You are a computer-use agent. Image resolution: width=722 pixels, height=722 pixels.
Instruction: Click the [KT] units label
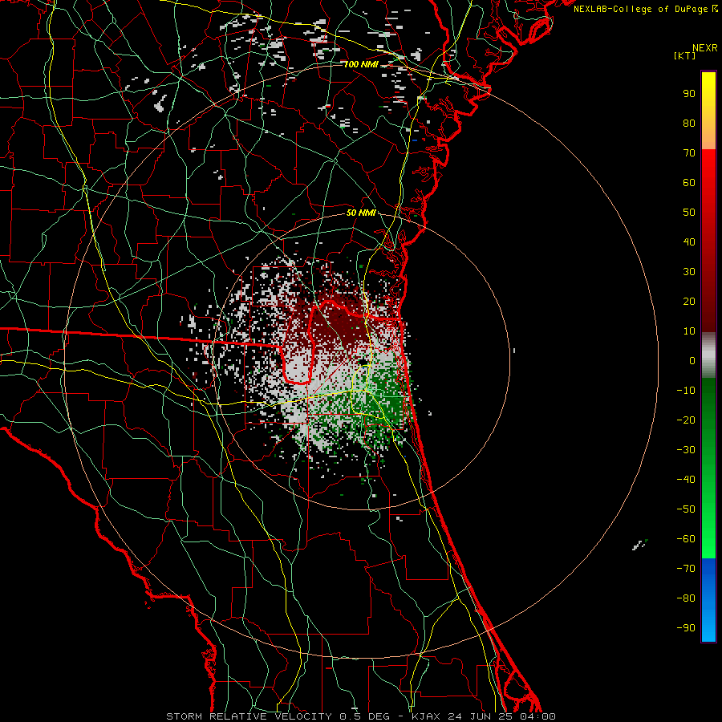(685, 55)
